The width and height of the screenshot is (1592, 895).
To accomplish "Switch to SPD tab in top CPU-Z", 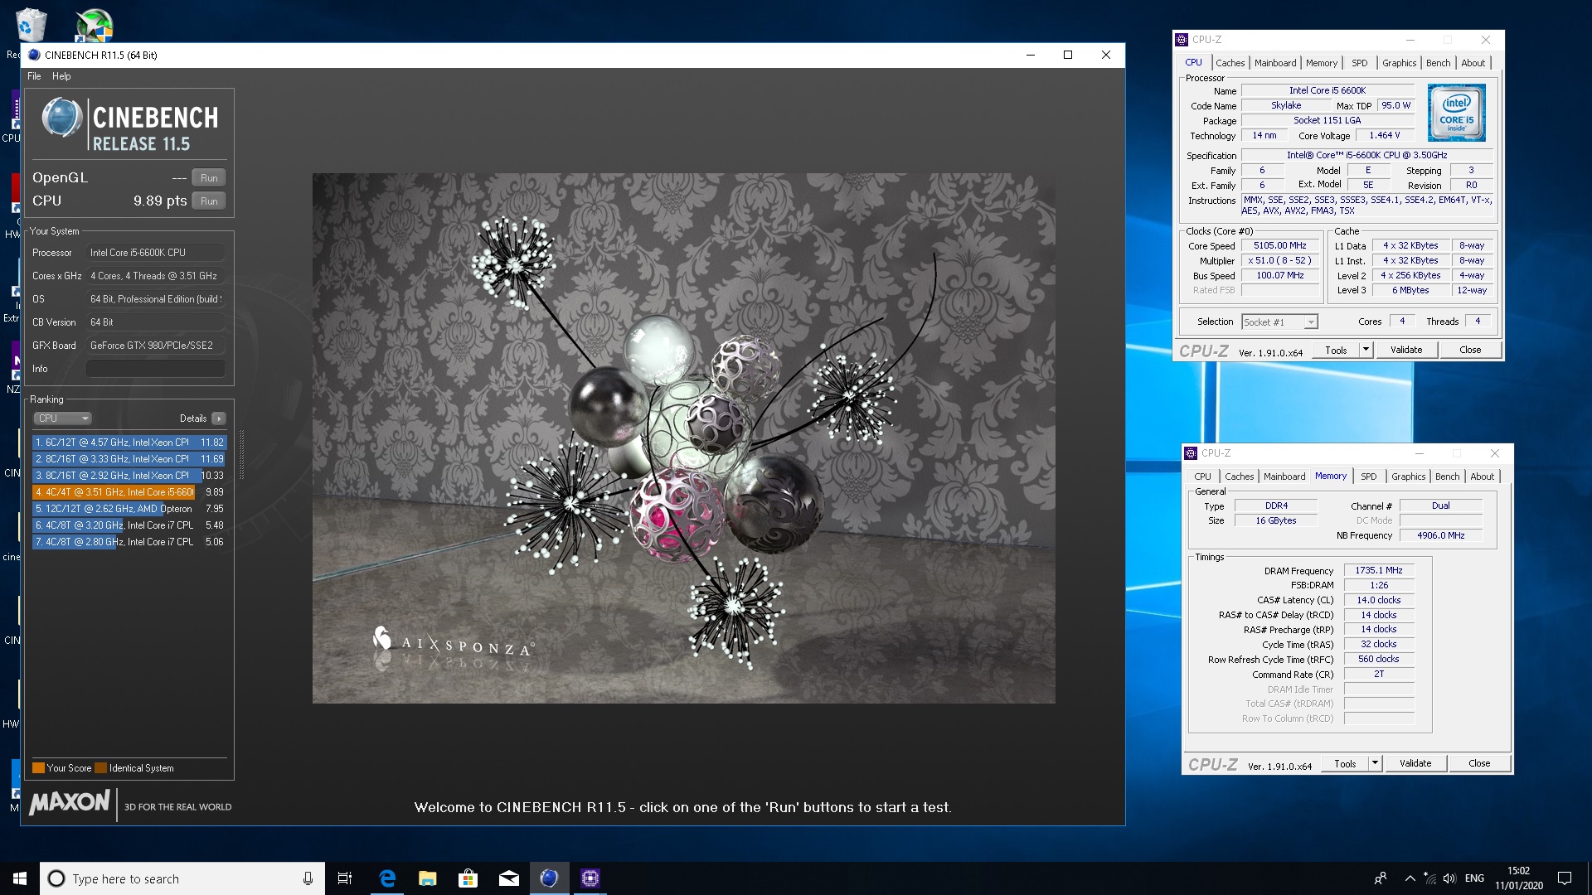I will (1360, 63).
